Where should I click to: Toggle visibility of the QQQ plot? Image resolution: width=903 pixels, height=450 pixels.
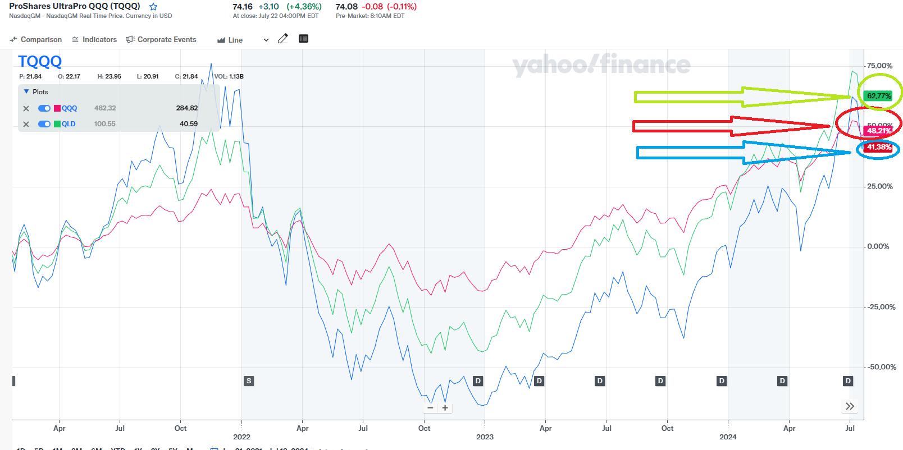[x=44, y=108]
